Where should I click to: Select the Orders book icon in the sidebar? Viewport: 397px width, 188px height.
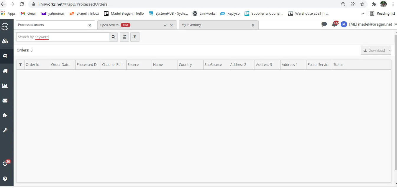click(5, 56)
